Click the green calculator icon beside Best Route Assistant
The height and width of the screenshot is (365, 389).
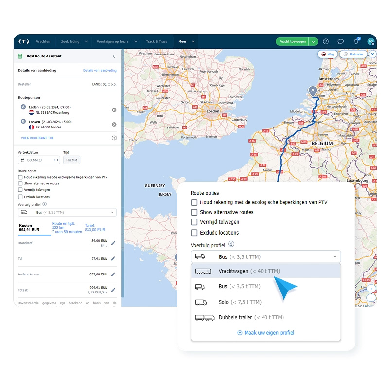[x=20, y=56]
